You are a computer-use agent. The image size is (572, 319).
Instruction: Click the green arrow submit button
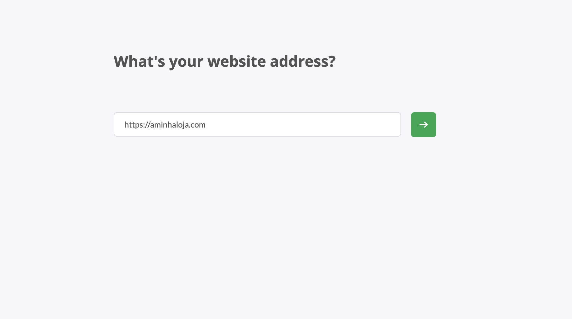(423, 125)
